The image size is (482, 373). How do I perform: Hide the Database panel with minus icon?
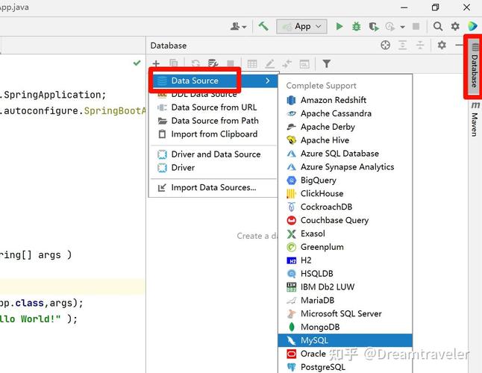(459, 46)
